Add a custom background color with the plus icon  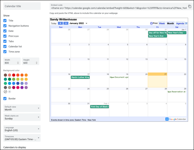[9, 91]
